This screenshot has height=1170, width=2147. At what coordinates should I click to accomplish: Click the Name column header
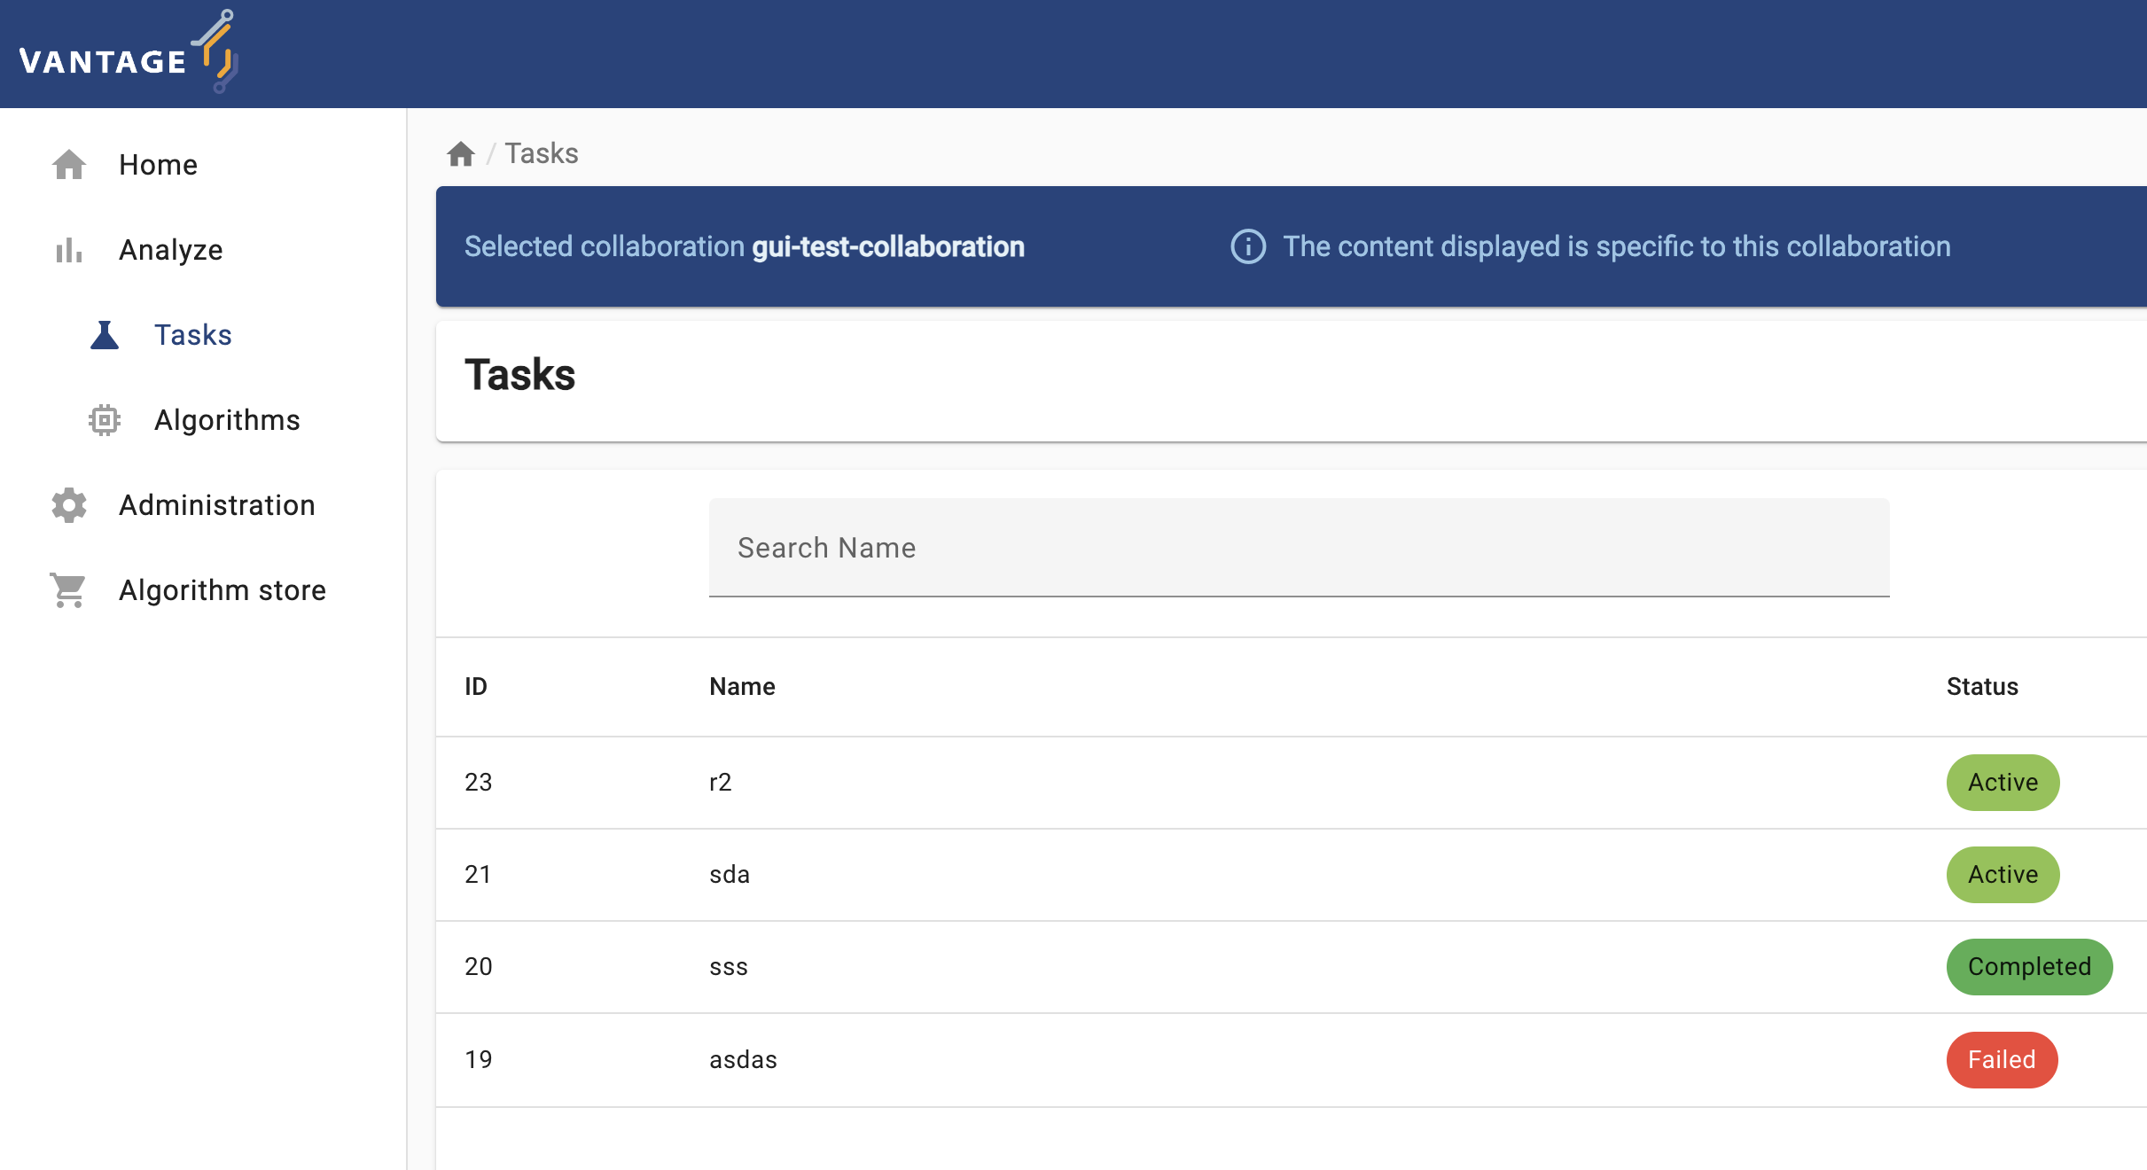(x=743, y=687)
